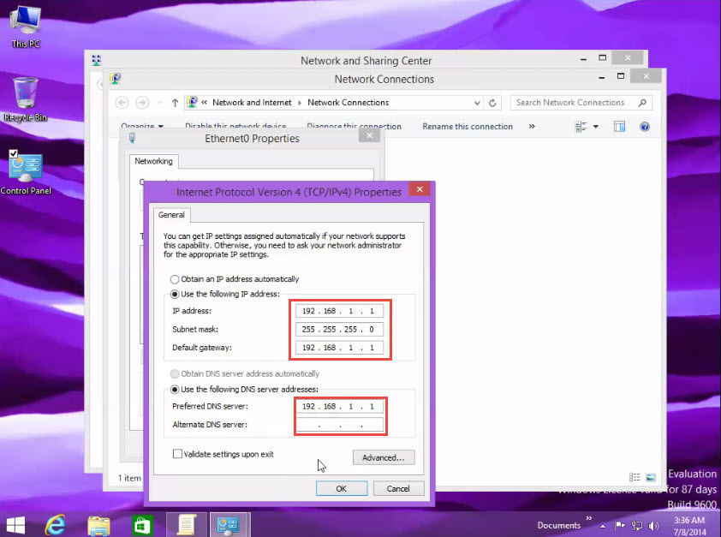Click the Help icon in Network Connections toolbar

644,127
